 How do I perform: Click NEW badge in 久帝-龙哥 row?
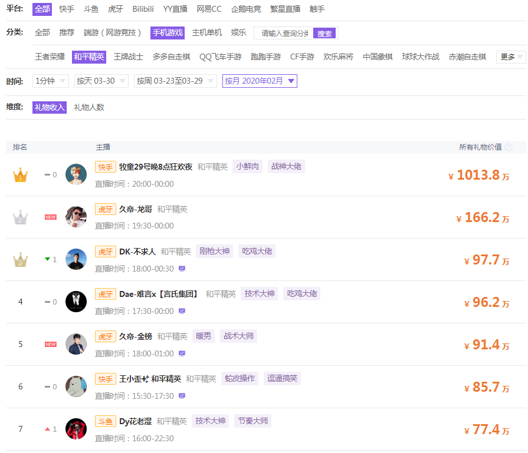(51, 217)
